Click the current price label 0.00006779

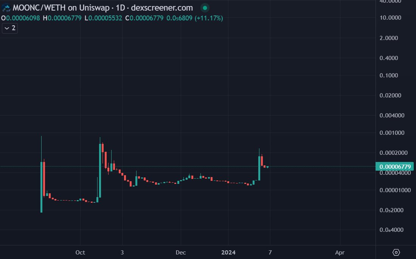tap(395, 166)
